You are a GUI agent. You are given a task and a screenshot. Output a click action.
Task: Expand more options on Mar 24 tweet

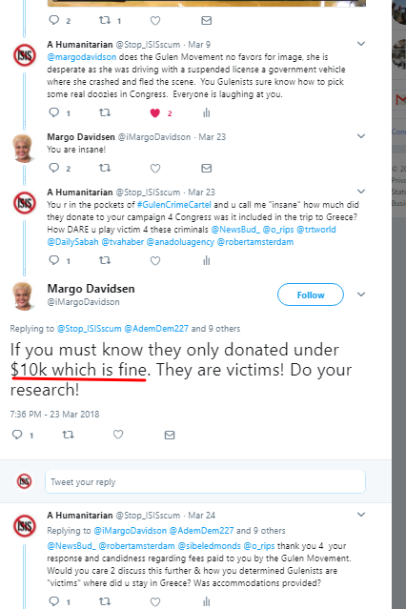361,515
